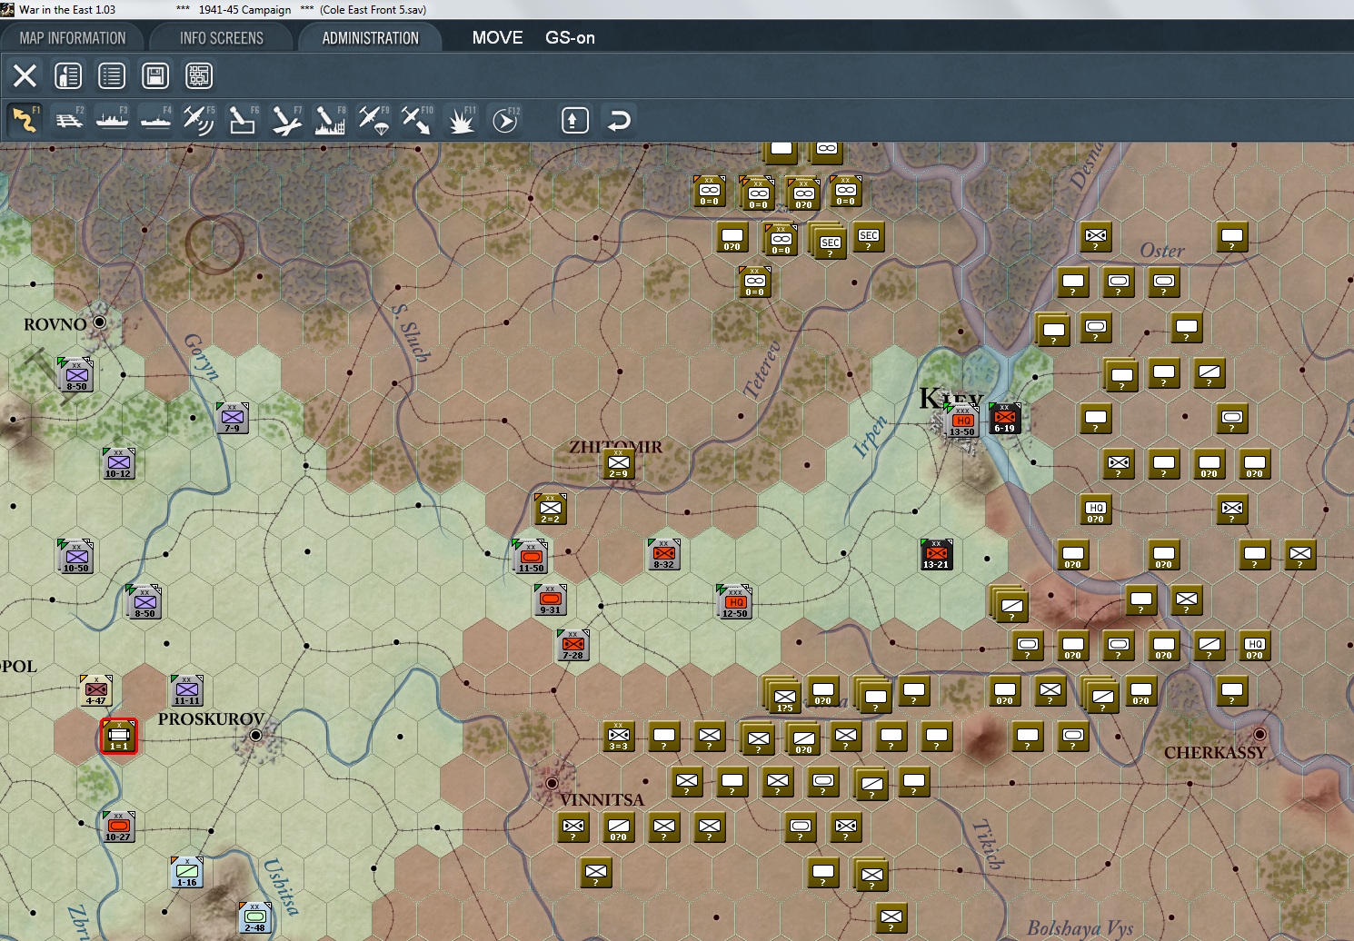1354x941 pixels.
Task: Select the 8-32 infantry unit counter
Action: tap(664, 554)
